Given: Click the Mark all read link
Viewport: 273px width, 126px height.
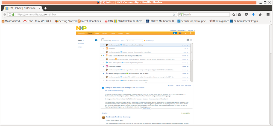Looking at the screenshot, I should [x=115, y=41].
